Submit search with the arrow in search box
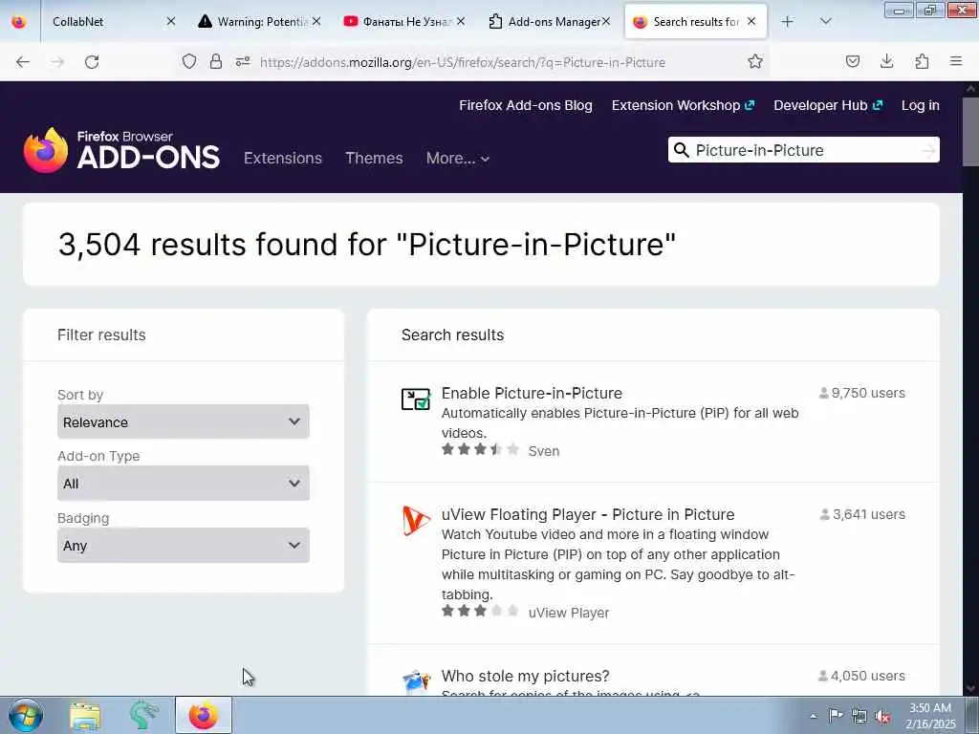The image size is (979, 734). point(928,150)
